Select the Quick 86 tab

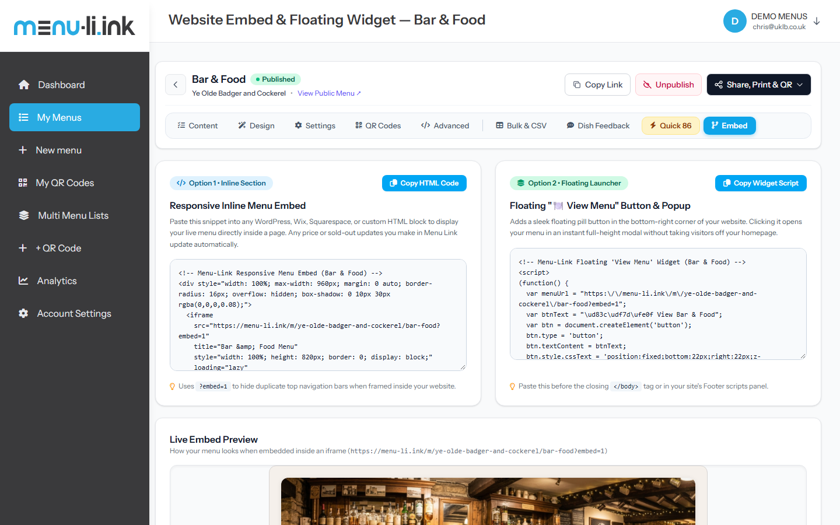point(670,125)
